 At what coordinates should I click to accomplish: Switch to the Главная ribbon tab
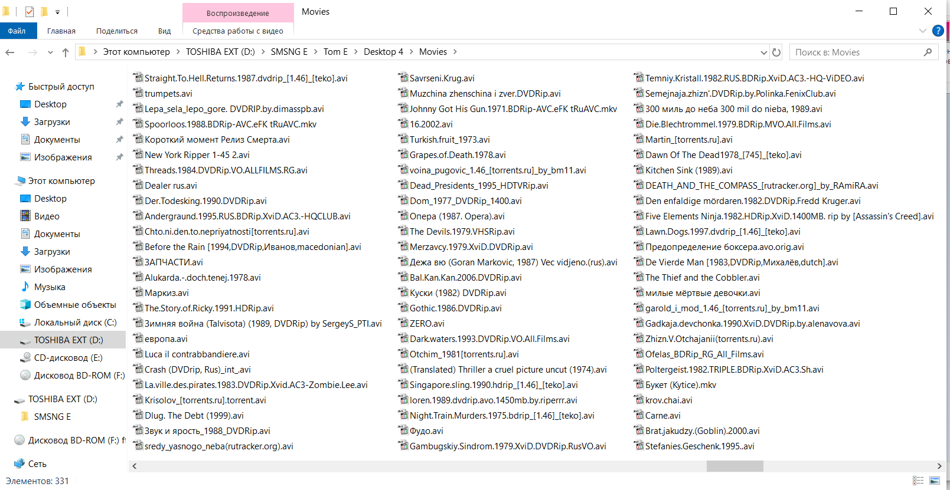pyautogui.click(x=61, y=31)
